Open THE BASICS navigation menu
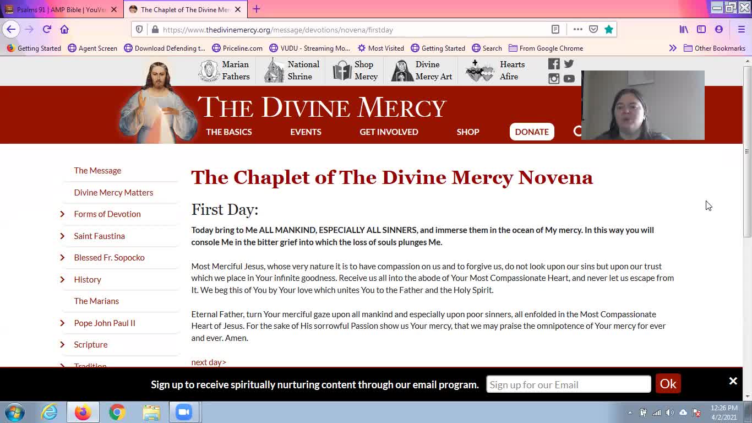The width and height of the screenshot is (752, 423). (x=229, y=132)
